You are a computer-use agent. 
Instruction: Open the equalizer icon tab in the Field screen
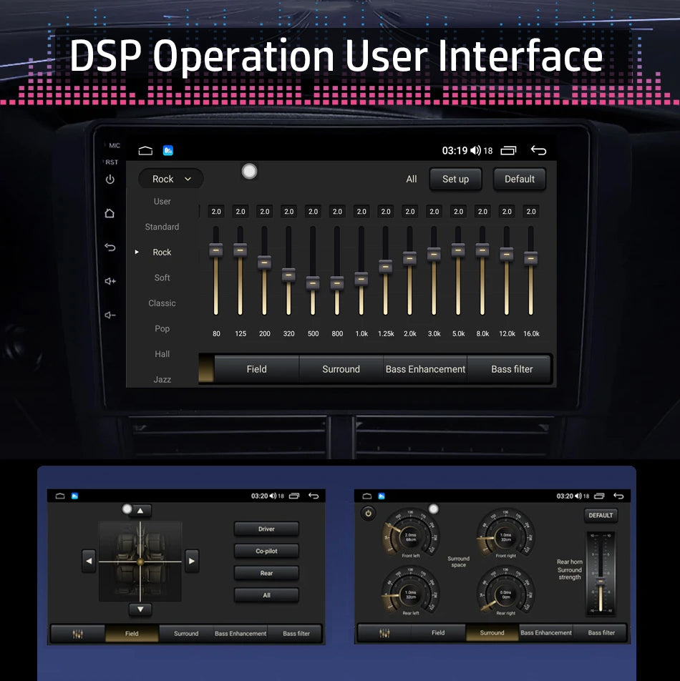tap(77, 633)
